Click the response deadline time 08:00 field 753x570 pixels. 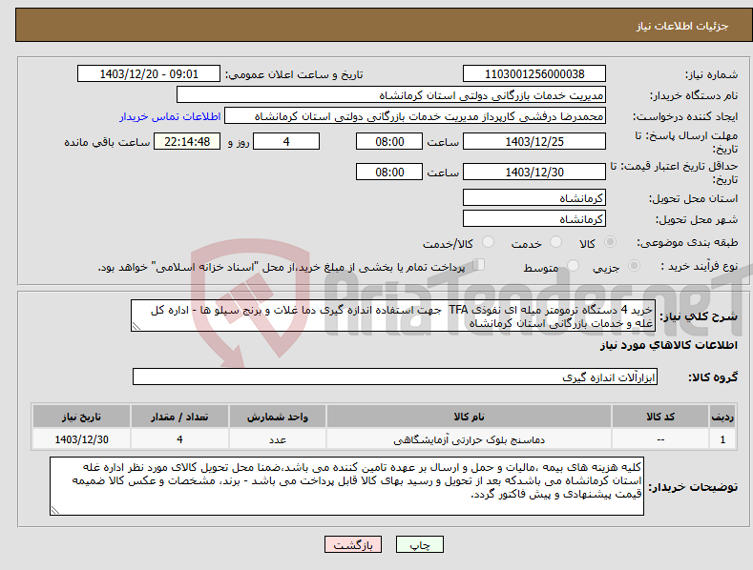point(389,141)
